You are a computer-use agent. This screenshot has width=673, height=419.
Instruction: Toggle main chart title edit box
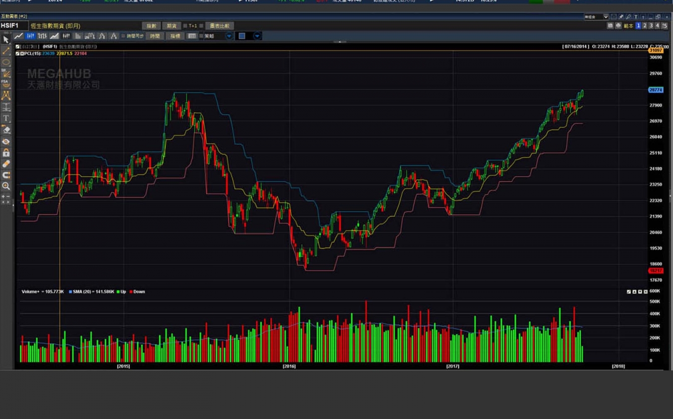(18, 46)
